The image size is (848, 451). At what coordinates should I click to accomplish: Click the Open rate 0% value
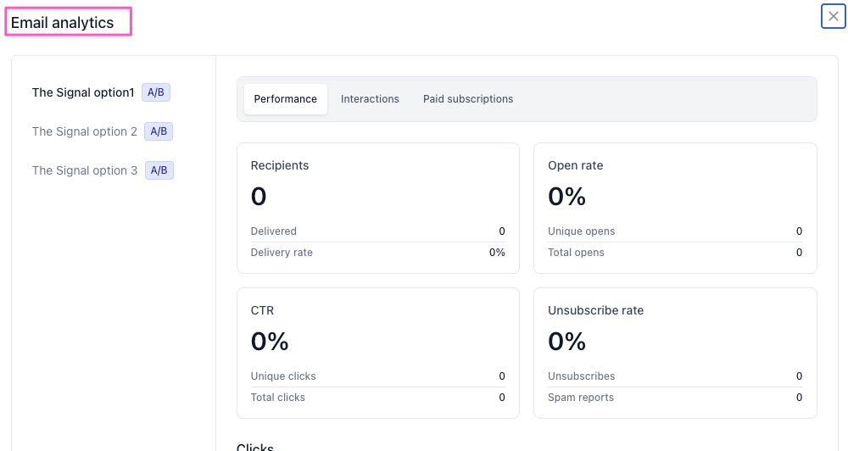[566, 197]
